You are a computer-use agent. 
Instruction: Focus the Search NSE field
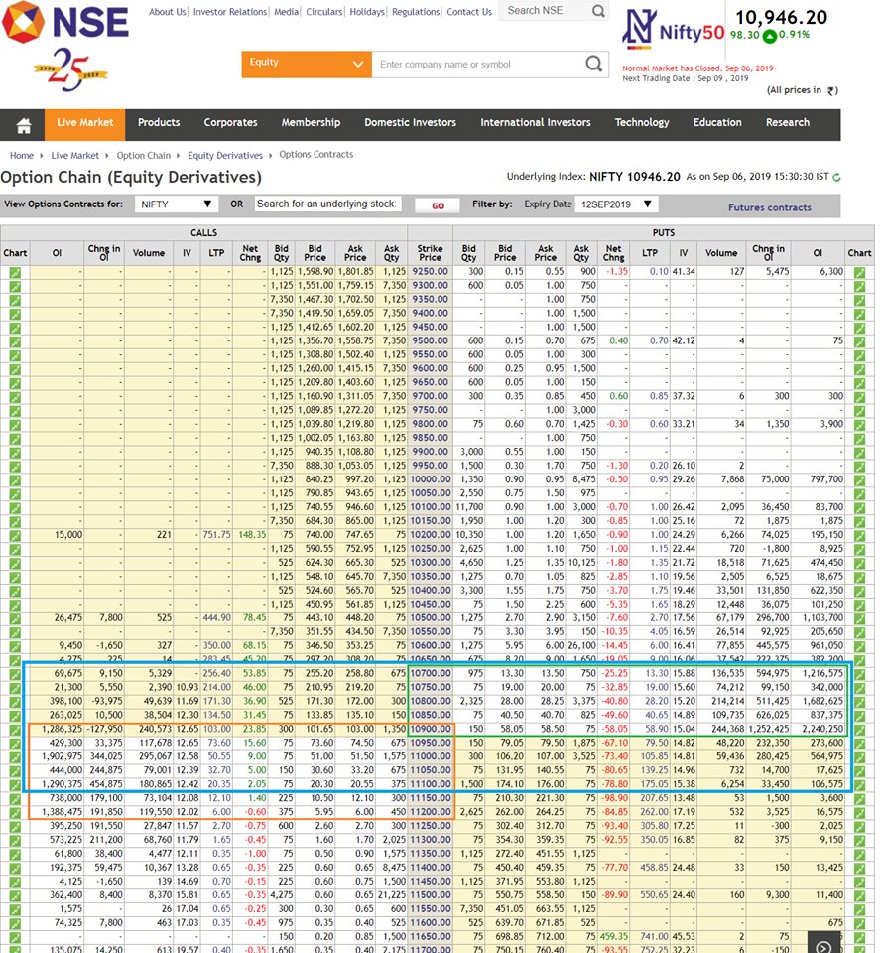point(546,11)
